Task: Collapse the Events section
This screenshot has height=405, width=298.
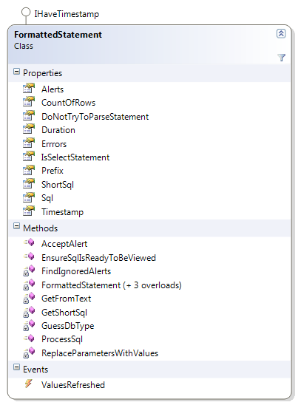Action: (x=16, y=367)
